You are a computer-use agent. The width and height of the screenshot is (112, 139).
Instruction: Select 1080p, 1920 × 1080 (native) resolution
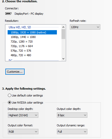point(32,32)
